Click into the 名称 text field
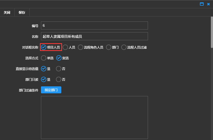 (94, 36)
